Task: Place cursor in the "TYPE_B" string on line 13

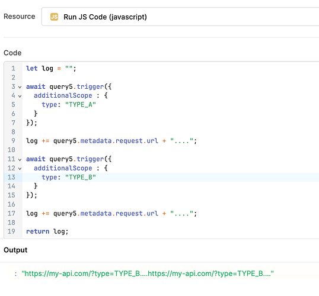Action: coord(81,178)
